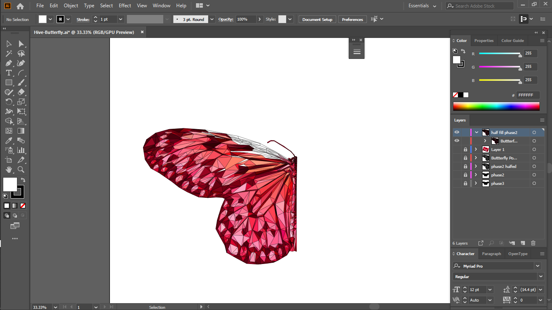Screen dimensions: 552x310
Task: Show the phase2 layer visibility
Action: coord(457,175)
